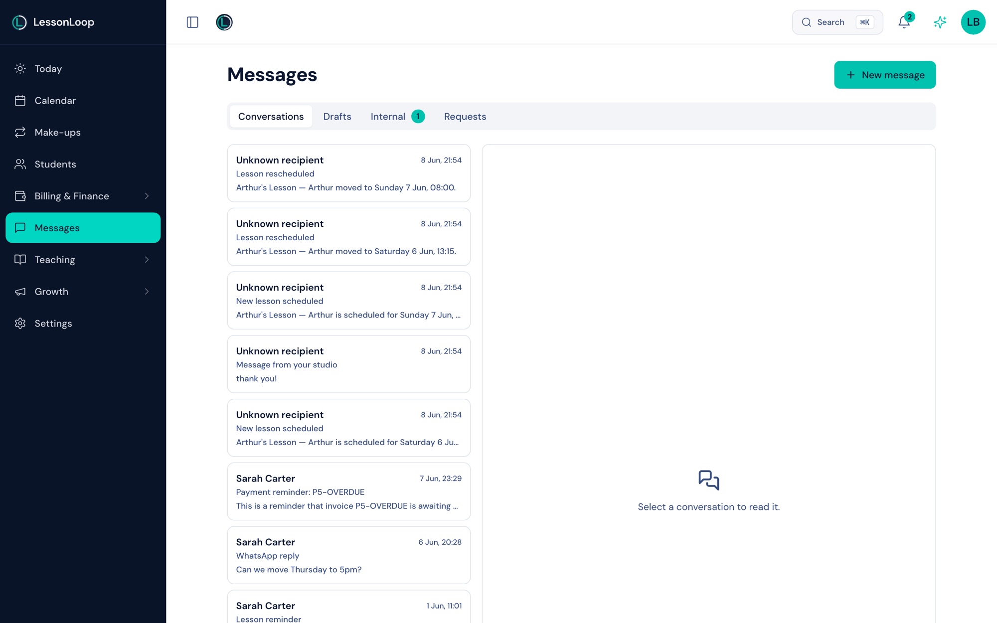This screenshot has height=623, width=997.
Task: Click 'Can we move Thursday to 5pm?' text
Action: pyautogui.click(x=299, y=569)
